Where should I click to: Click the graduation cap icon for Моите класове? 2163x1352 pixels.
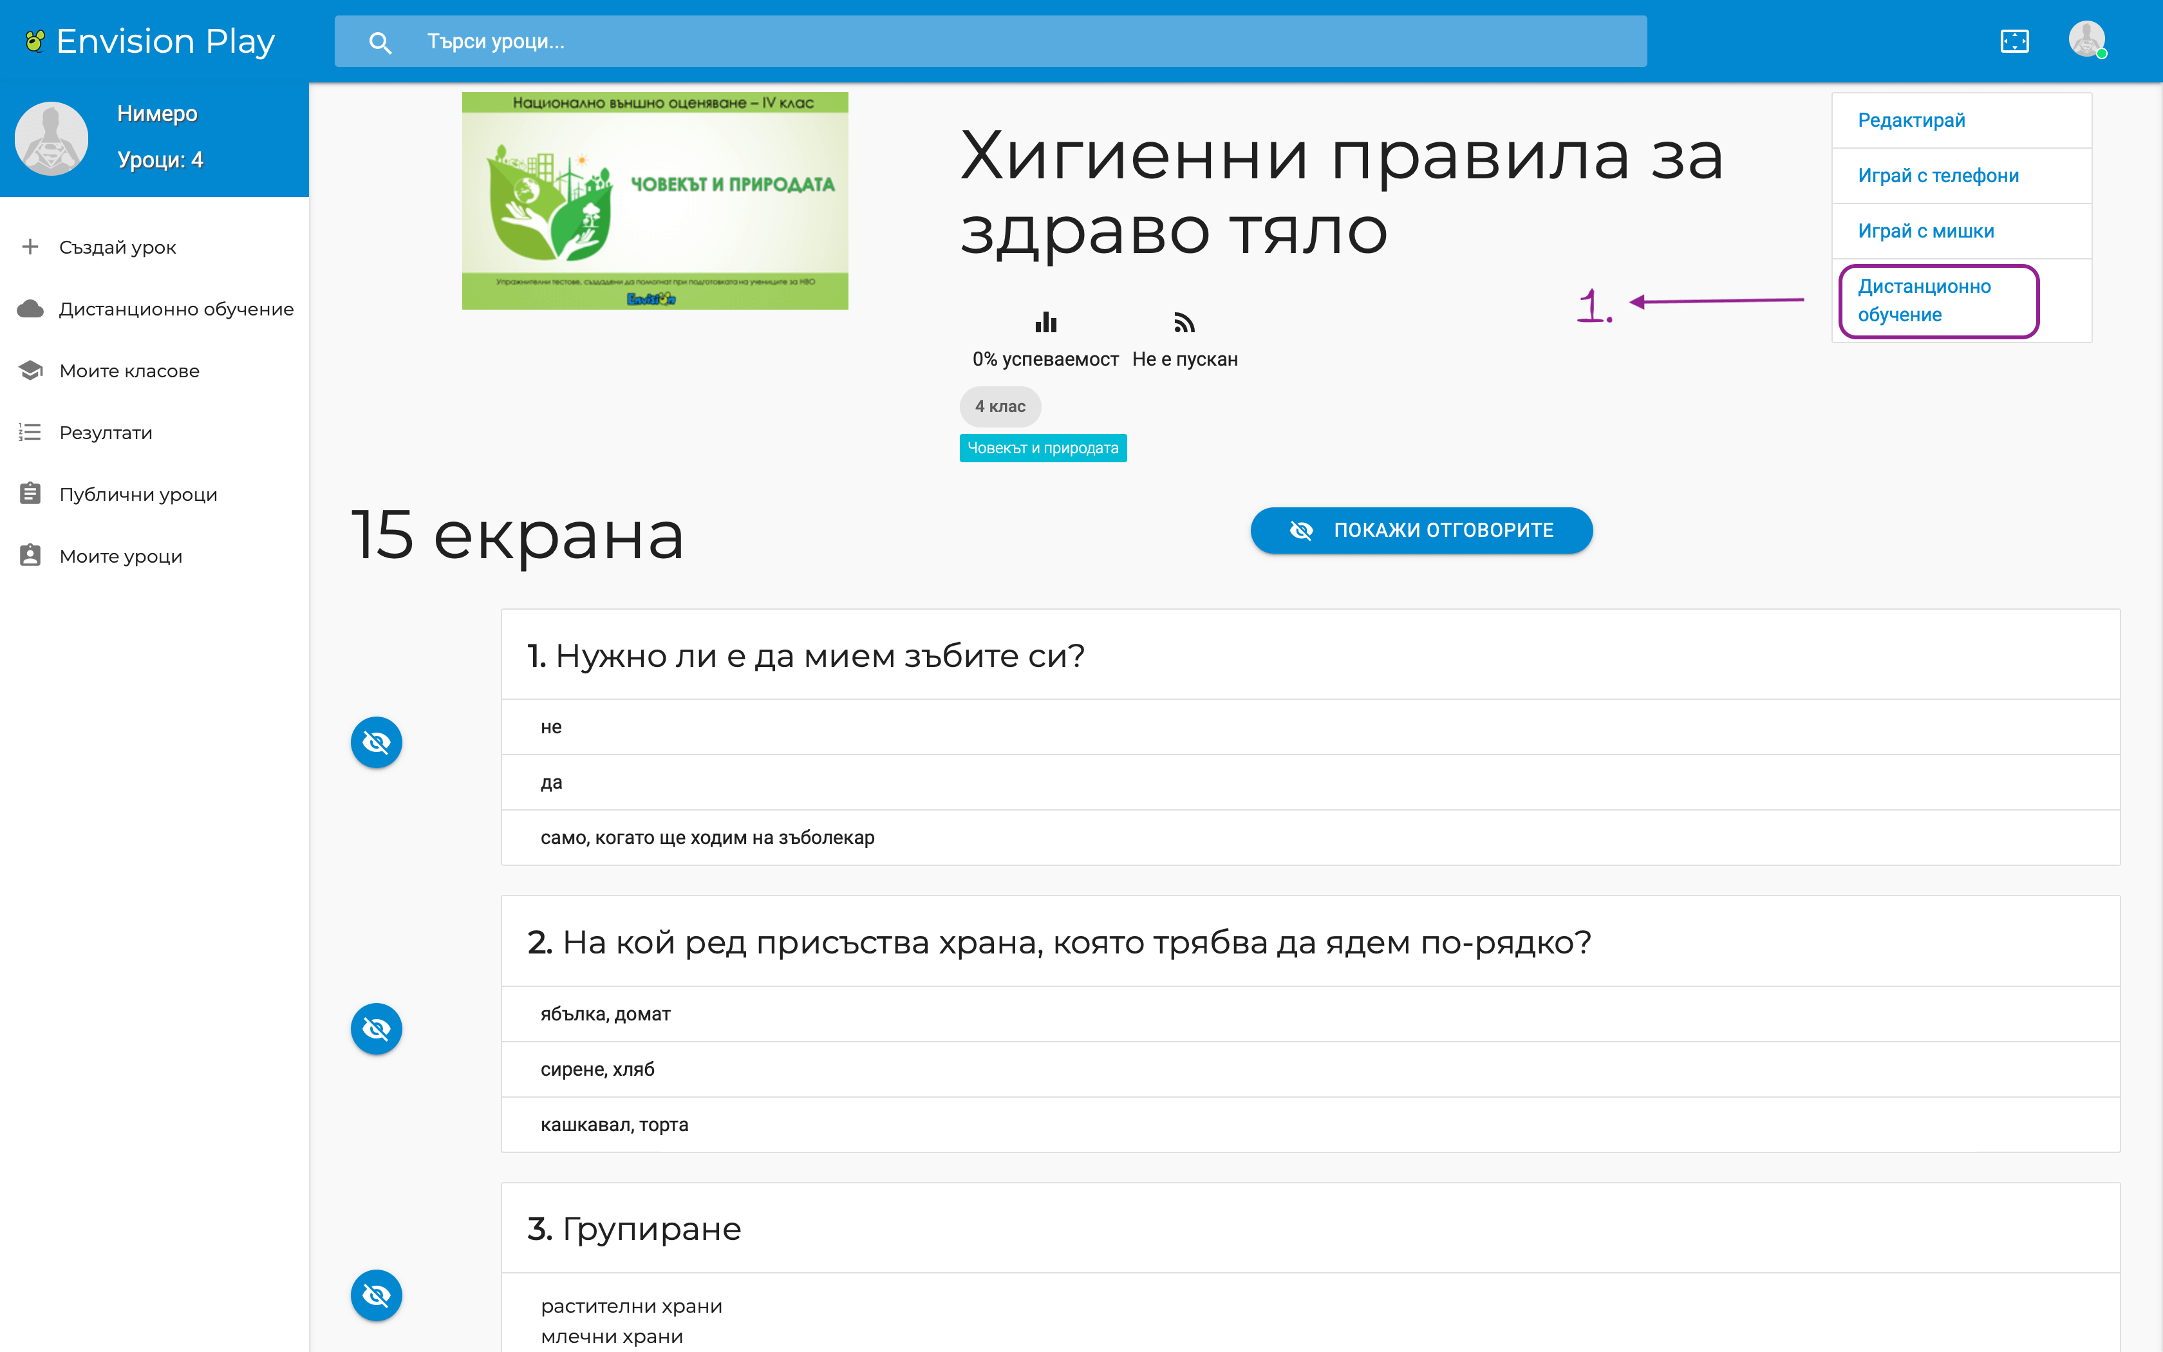tap(30, 370)
